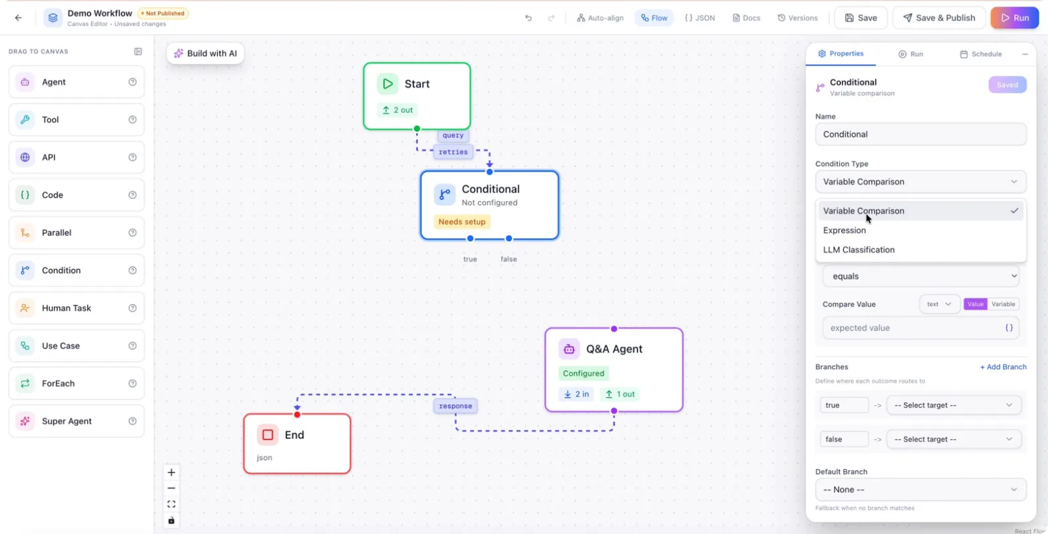The height and width of the screenshot is (534, 1048).
Task: Click the undo arrow icon
Action: tap(529, 18)
